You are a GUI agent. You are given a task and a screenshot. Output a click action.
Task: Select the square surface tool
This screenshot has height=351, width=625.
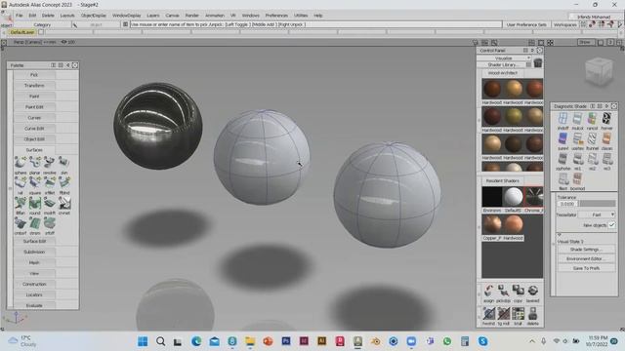pos(35,182)
